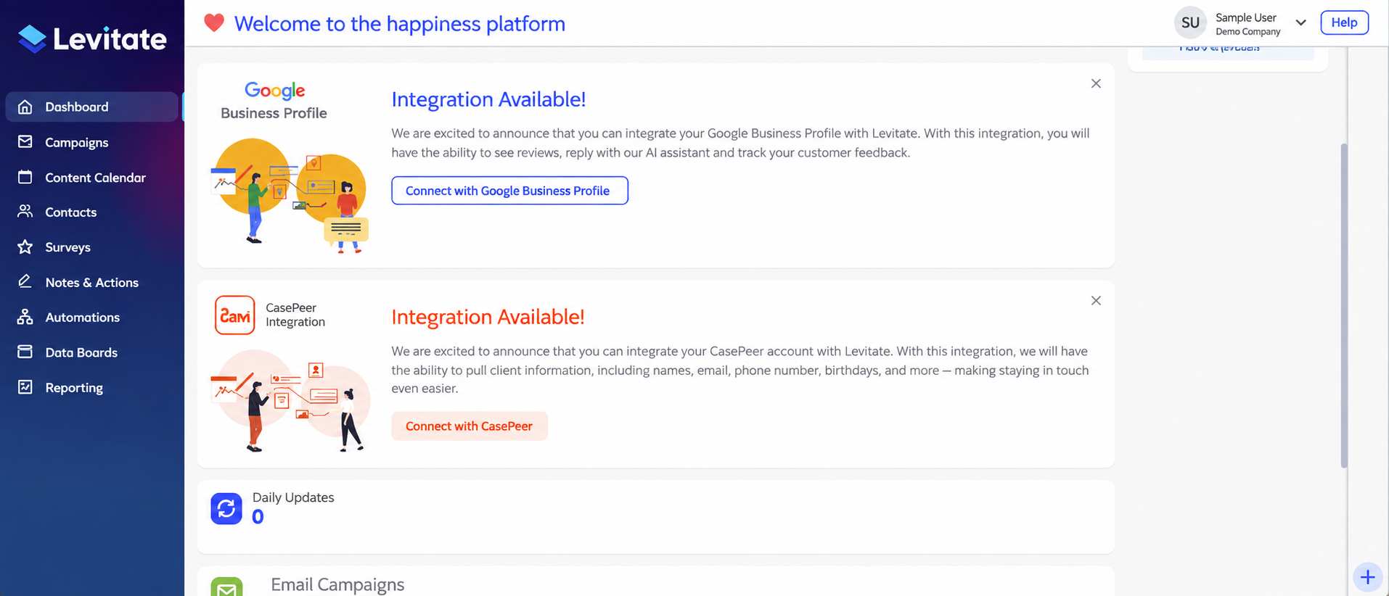Open Notes & Actions
This screenshot has width=1389, height=596.
[x=92, y=282]
